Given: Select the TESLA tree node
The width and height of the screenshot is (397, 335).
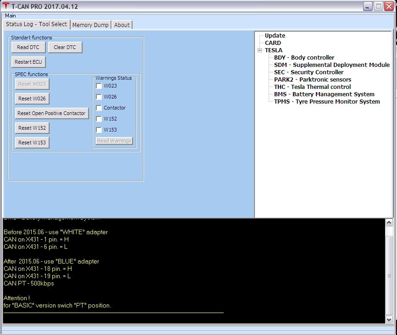Looking at the screenshot, I should coord(274,50).
